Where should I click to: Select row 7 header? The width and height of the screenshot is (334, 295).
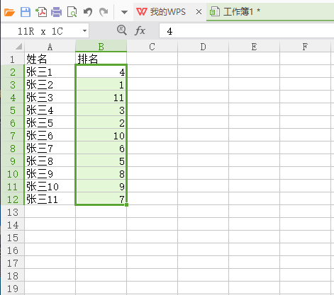(13, 135)
